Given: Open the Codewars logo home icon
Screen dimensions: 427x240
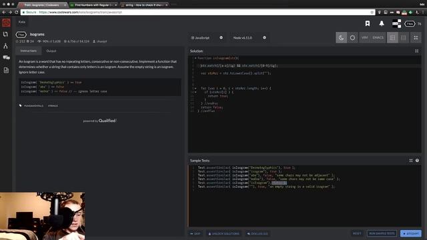Looking at the screenshot, I should pyautogui.click(x=6, y=23).
